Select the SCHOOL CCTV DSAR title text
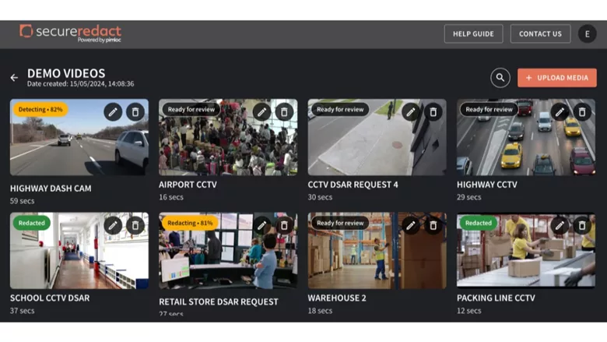 [x=50, y=298]
